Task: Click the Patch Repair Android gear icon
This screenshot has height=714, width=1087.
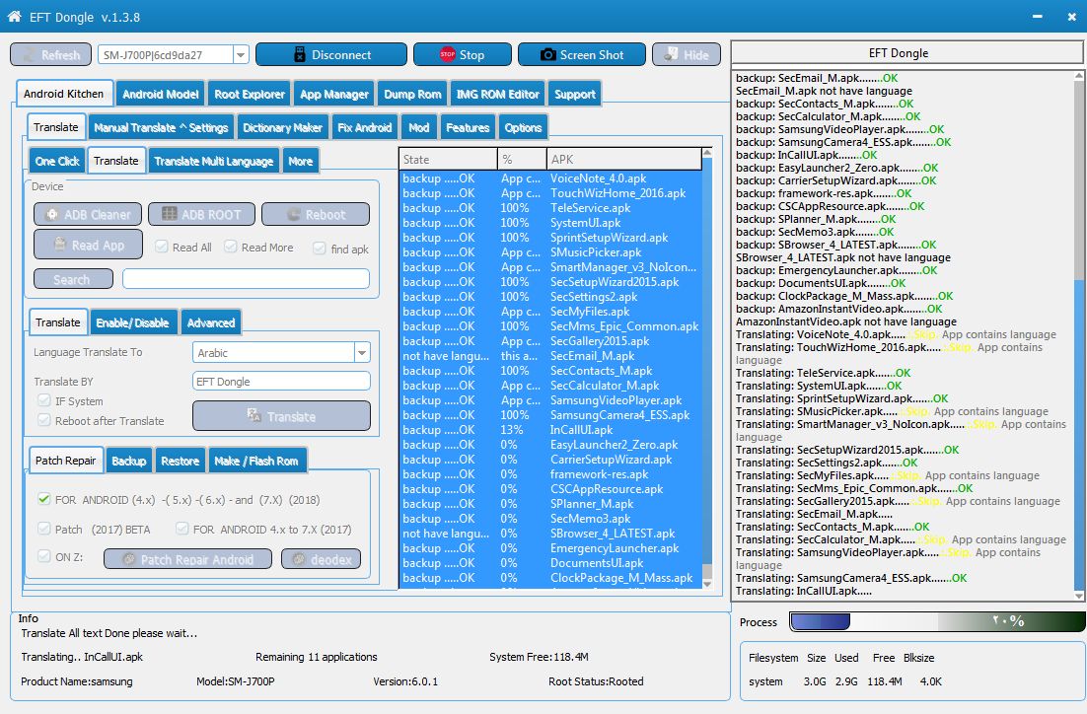Action: (128, 559)
